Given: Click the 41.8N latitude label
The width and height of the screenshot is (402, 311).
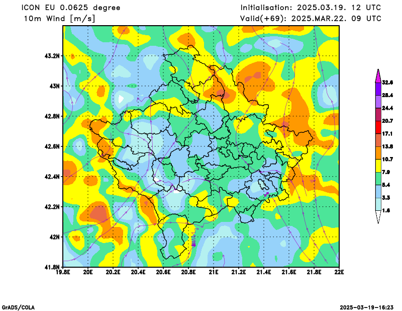Looking at the screenshot, I should (52, 267).
